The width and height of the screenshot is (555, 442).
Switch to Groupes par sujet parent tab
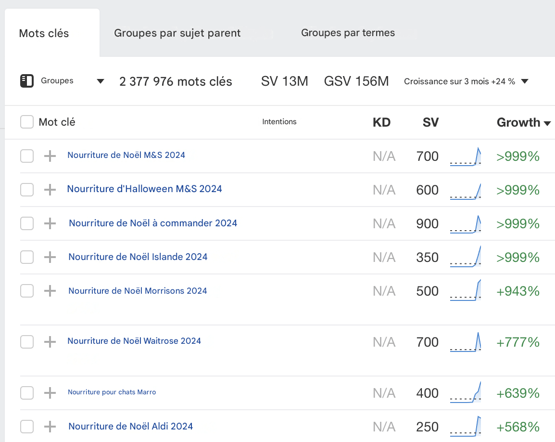177,33
